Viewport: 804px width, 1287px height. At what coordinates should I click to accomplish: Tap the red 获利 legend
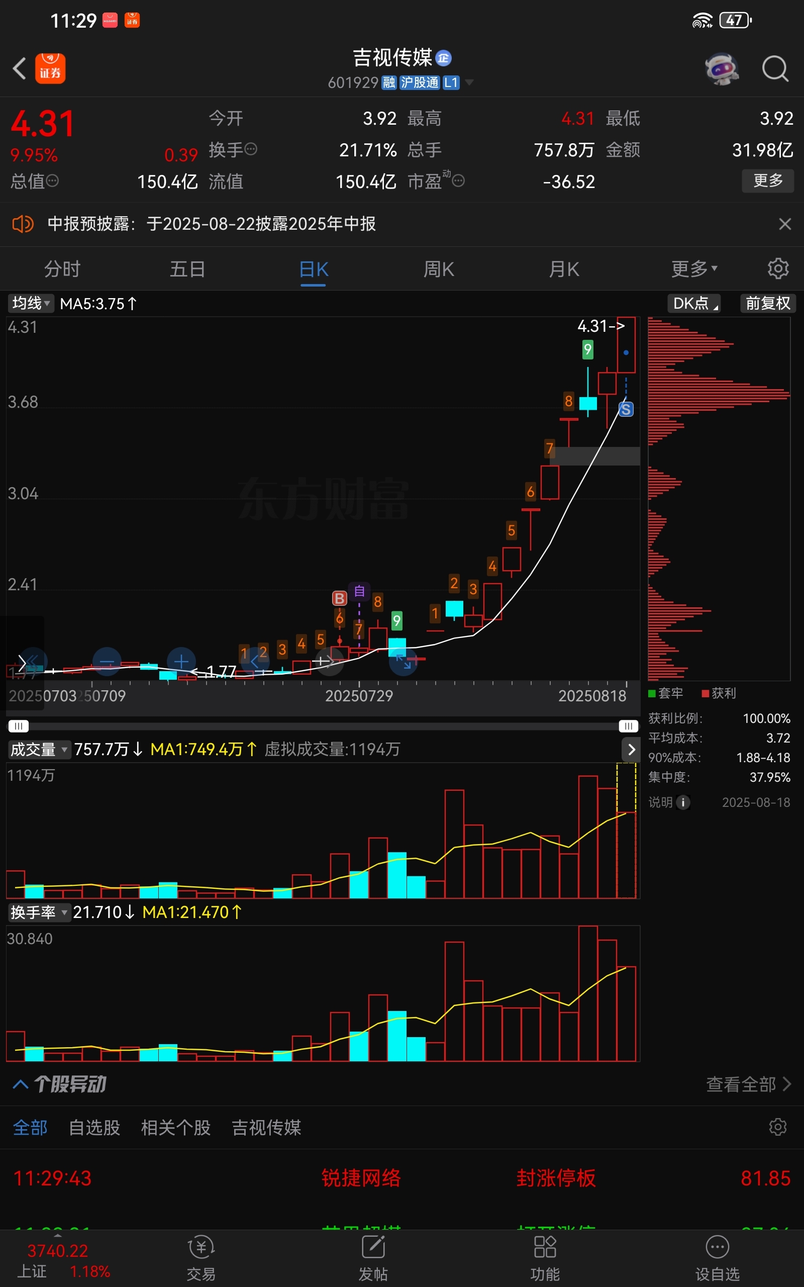pos(719,693)
